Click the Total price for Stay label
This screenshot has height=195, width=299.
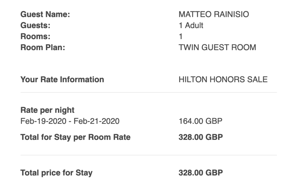[x=56, y=173]
